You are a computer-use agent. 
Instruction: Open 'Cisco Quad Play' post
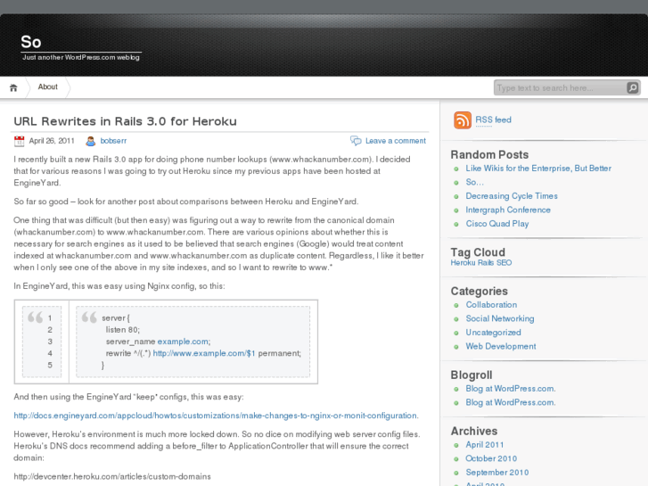click(x=497, y=224)
